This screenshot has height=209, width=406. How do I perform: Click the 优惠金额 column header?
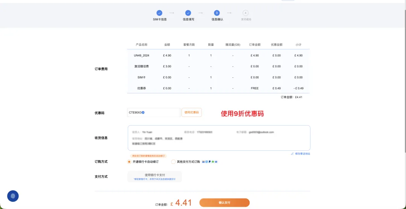click(277, 45)
